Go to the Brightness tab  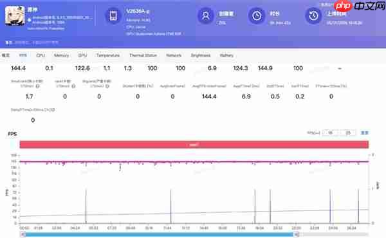[201, 55]
